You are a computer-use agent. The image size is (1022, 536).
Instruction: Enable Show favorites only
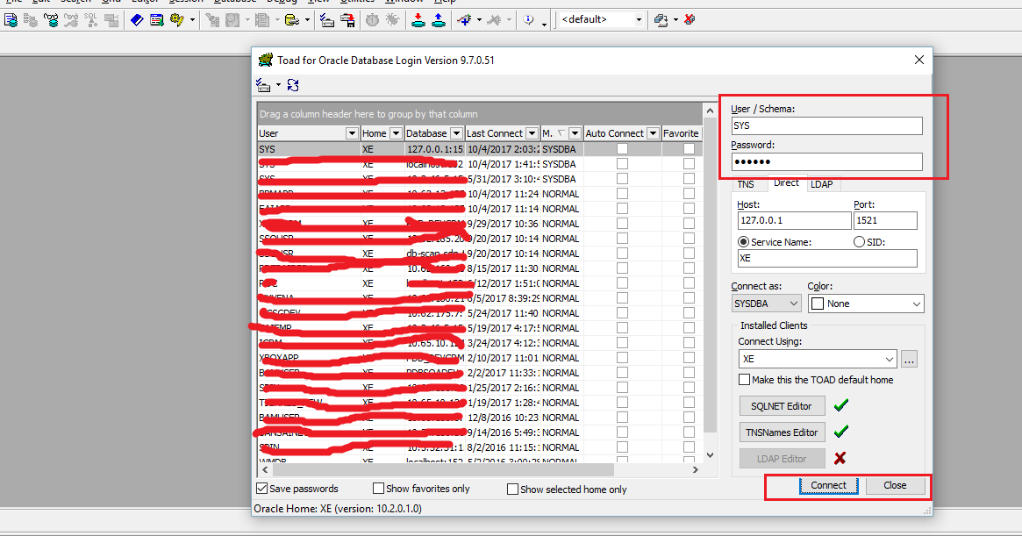[378, 489]
